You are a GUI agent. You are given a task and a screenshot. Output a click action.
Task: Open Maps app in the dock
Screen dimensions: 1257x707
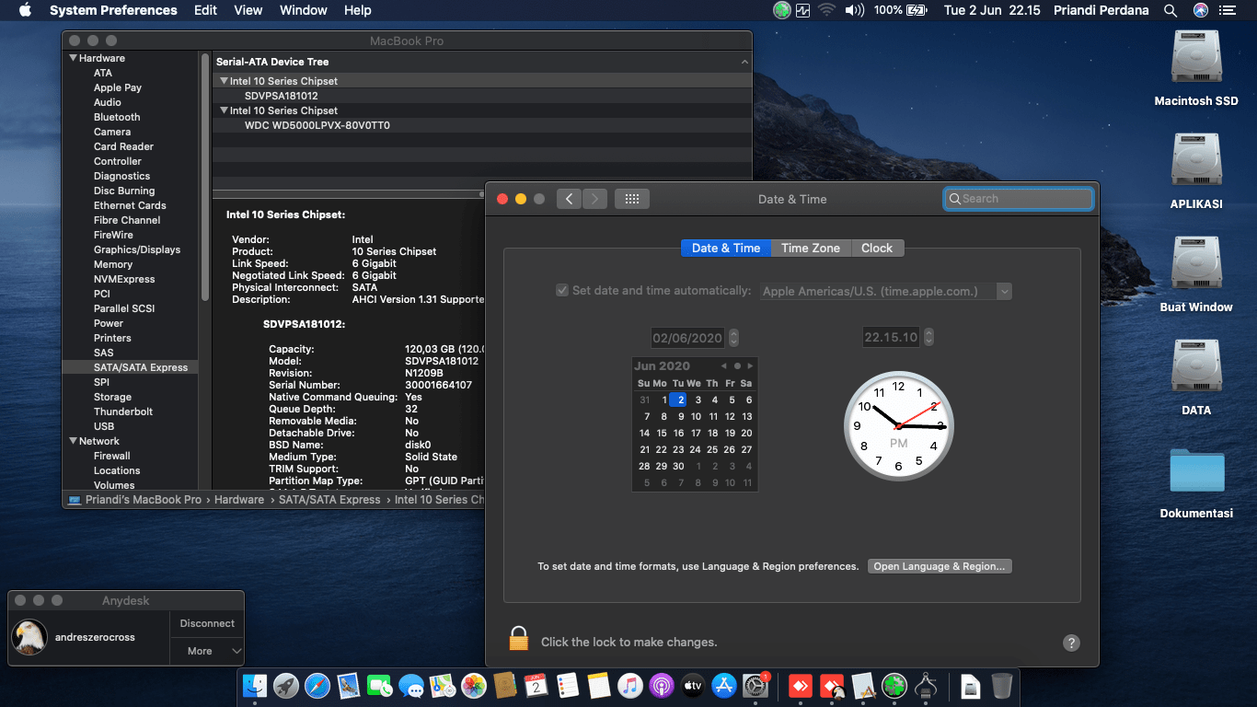443,686
